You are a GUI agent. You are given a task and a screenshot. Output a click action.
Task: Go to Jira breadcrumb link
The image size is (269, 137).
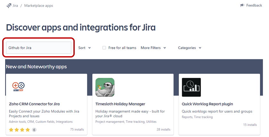[x=15, y=6]
